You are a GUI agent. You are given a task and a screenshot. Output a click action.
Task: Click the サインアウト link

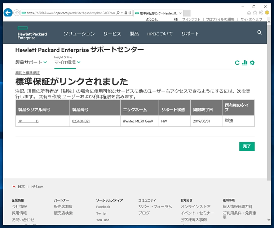pyautogui.click(x=191, y=19)
